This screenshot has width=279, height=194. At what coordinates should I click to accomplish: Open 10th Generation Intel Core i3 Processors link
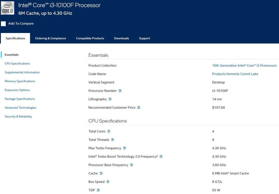click(244, 66)
